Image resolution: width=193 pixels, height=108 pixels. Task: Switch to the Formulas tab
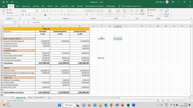pos(36,6)
